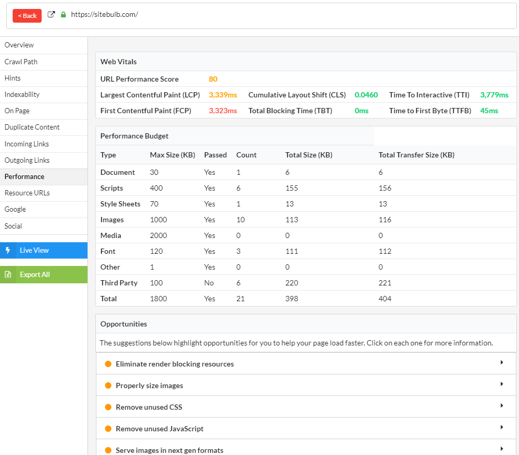Viewport: 519px width, 455px height.
Task: Select the Media row label
Action: [x=111, y=235]
